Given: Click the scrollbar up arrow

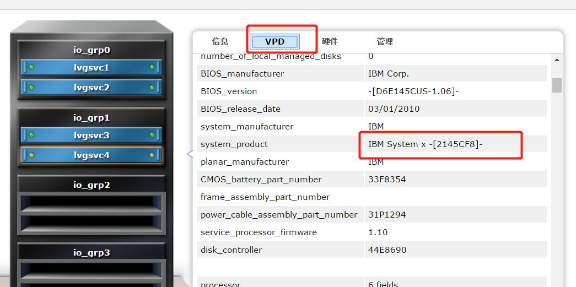Looking at the screenshot, I should [x=557, y=60].
